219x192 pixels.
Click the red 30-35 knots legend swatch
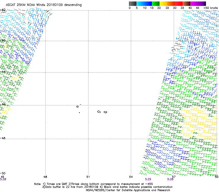pyautogui.click(x=179, y=4)
